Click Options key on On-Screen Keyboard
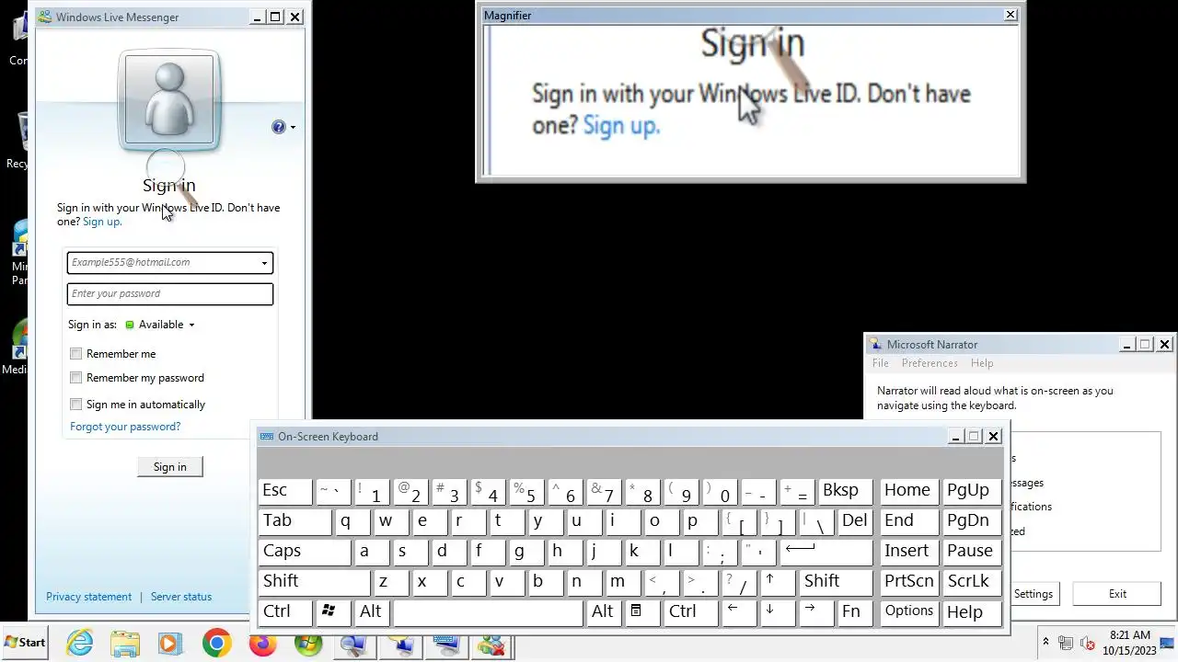The height and width of the screenshot is (662, 1178). tap(909, 611)
